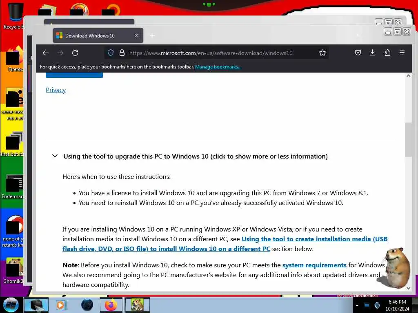This screenshot has height=313, width=418.
Task: Click the blue button above Privacy
Action: click(x=74, y=75)
